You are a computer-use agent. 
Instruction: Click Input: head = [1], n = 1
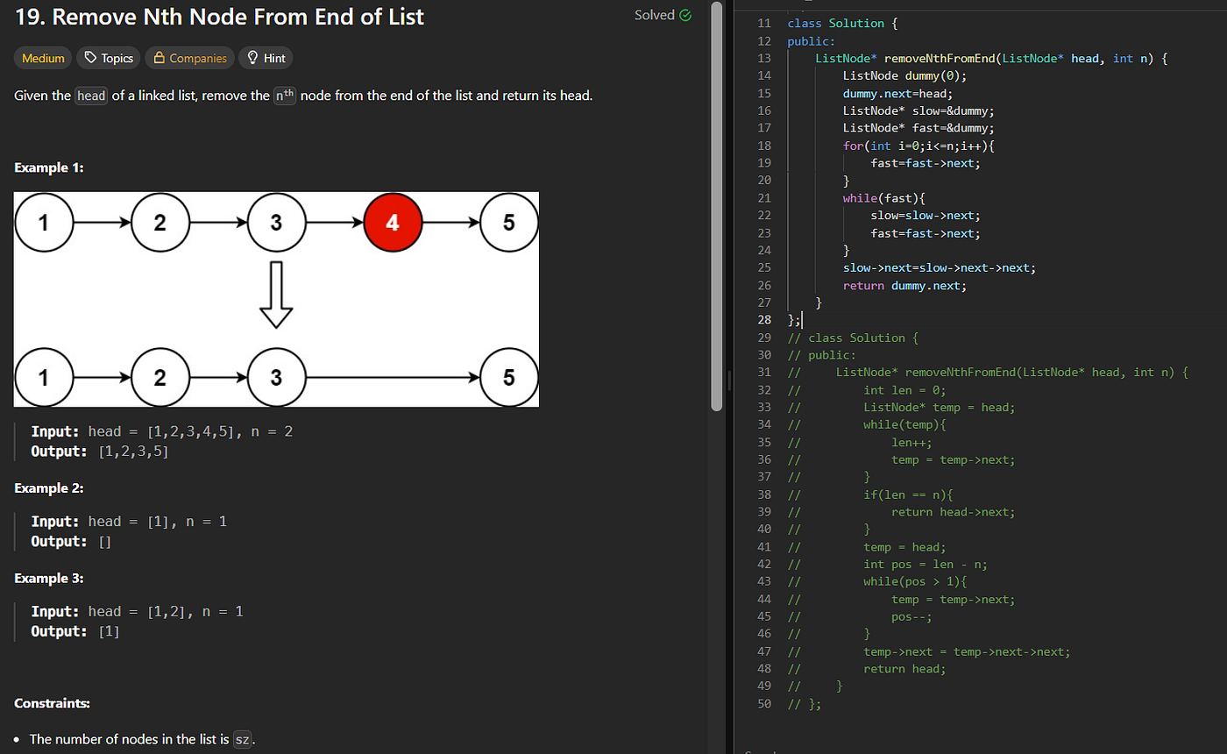coord(129,521)
